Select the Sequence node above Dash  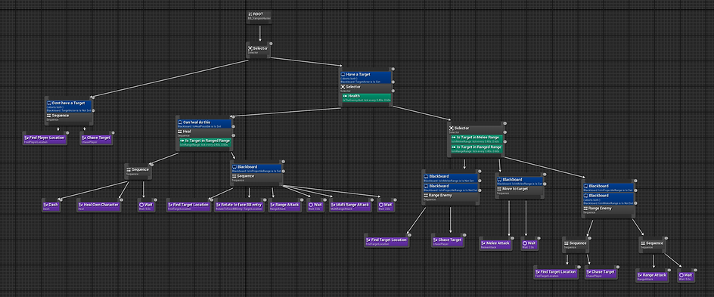pos(138,171)
